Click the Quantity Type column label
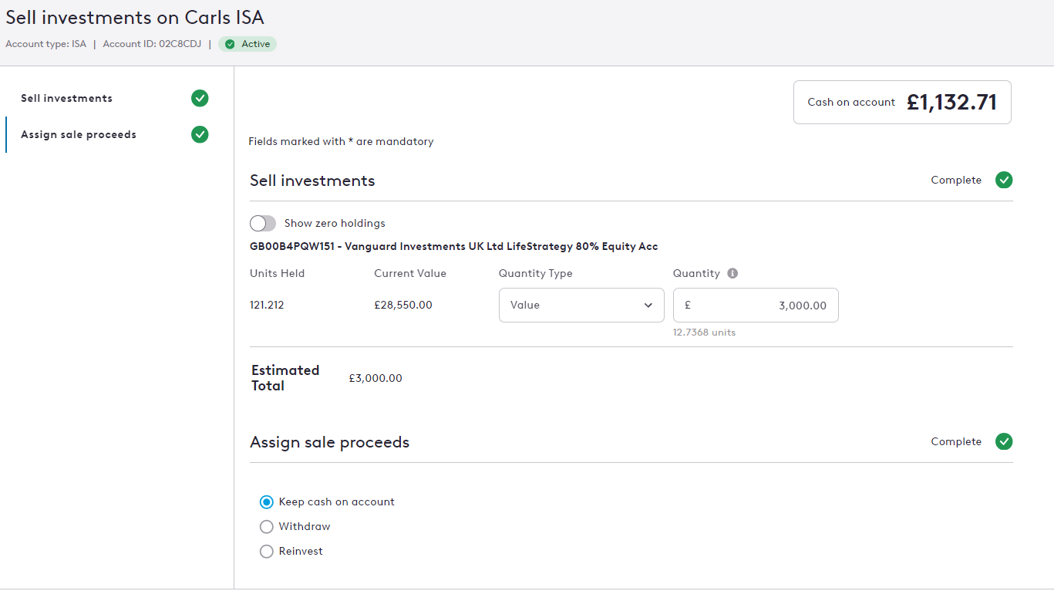Screen dimensions: 1054x591 (536, 273)
